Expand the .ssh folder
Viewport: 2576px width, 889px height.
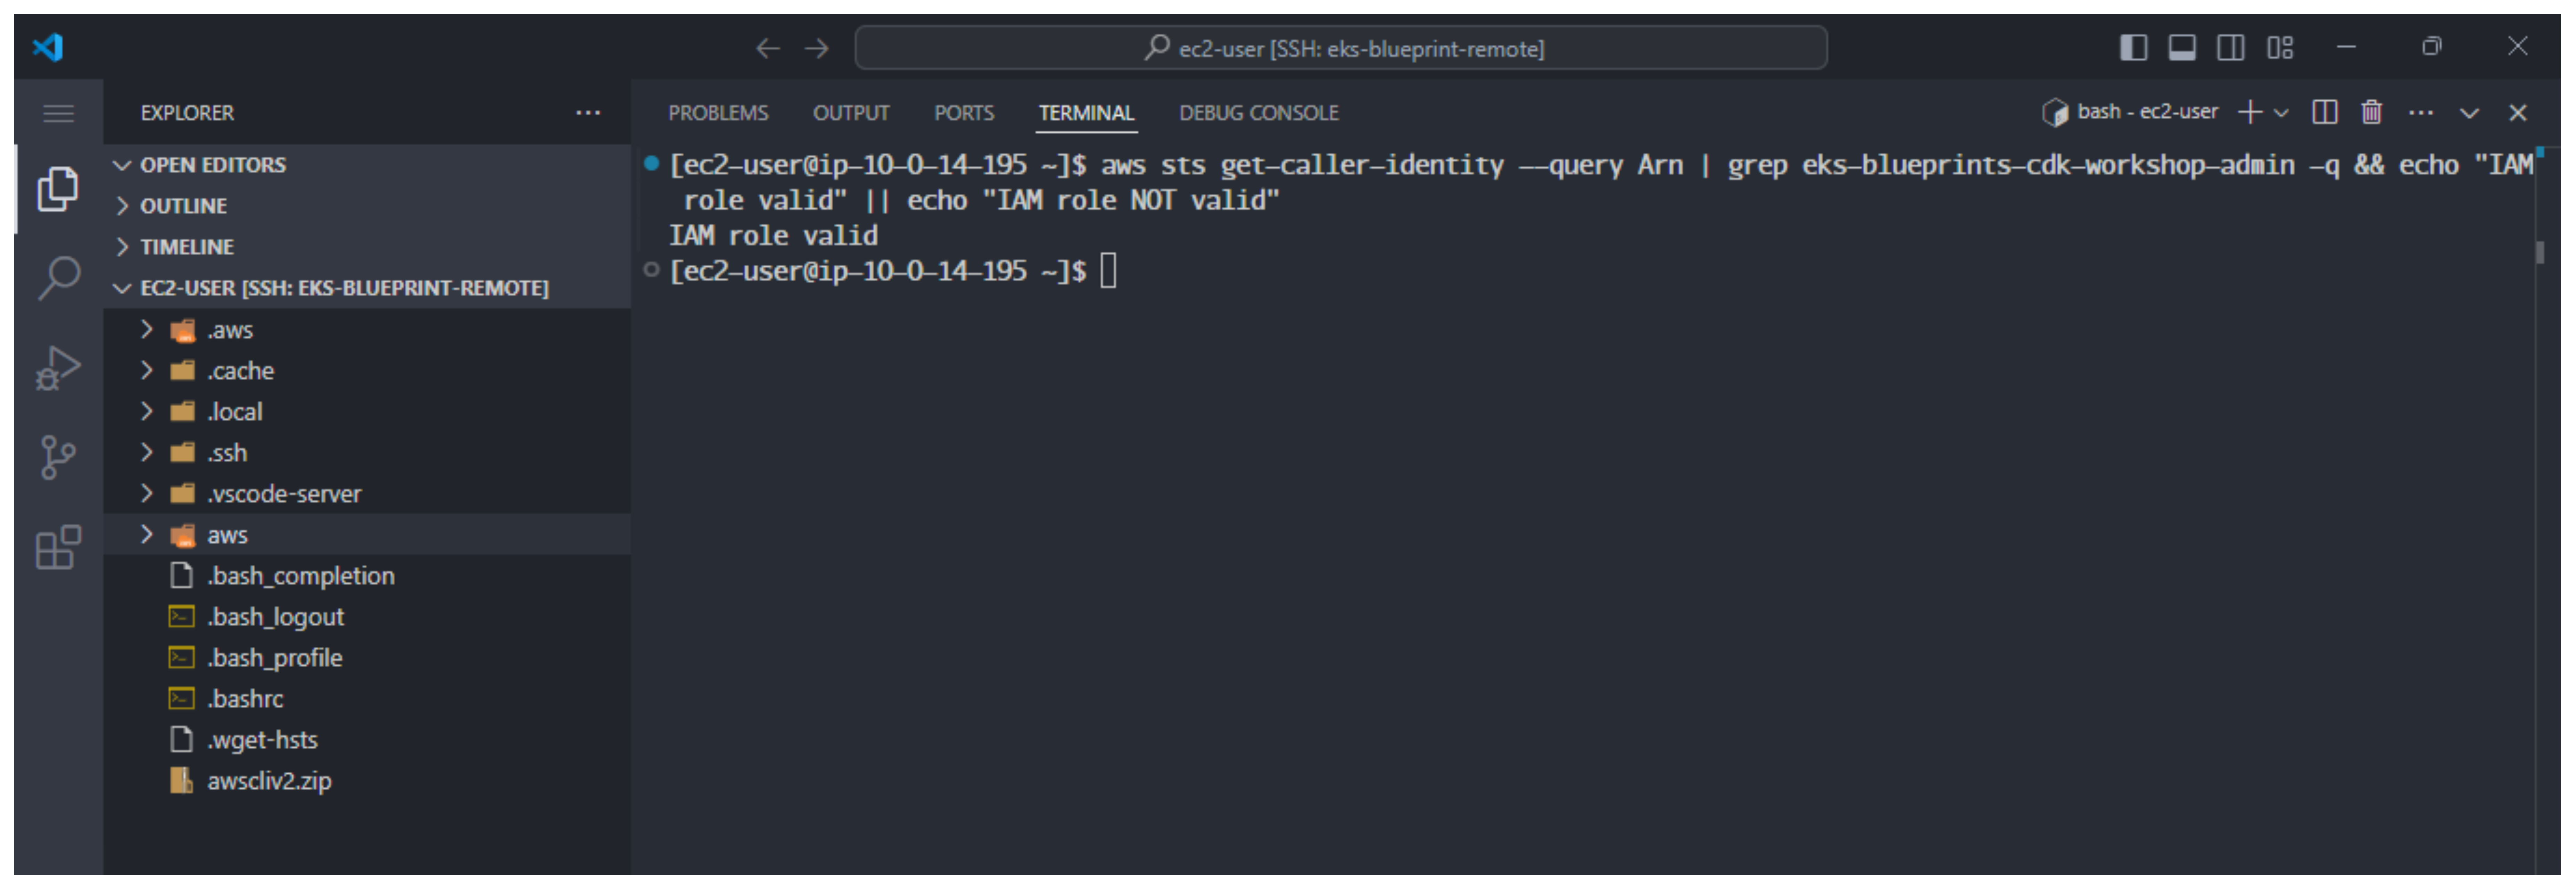click(147, 453)
